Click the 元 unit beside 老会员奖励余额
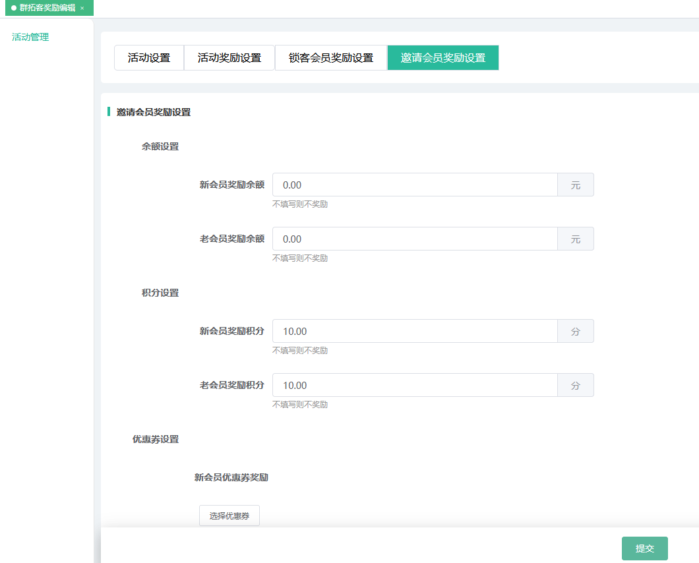This screenshot has height=563, width=699. 576,239
